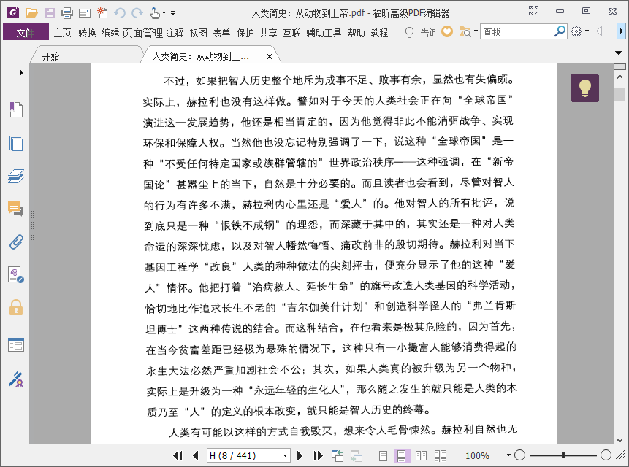This screenshot has width=629, height=467.
Task: Select continuous page view mode
Action: pyautogui.click(x=402, y=456)
